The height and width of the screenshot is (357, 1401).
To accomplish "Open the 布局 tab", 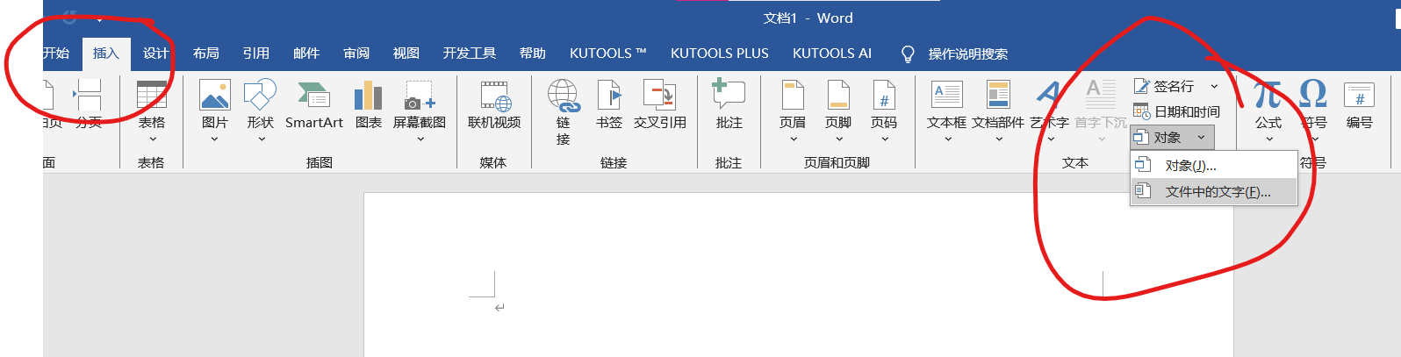I will 206,54.
